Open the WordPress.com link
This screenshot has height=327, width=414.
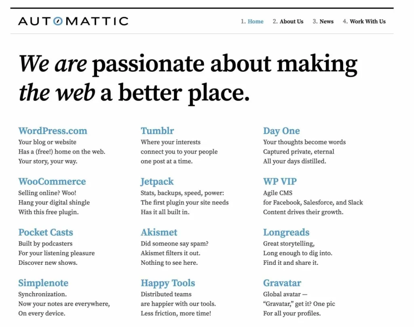[x=53, y=131]
